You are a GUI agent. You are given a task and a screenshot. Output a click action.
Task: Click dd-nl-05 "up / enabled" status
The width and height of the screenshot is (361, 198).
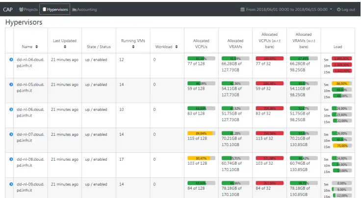tap(96, 85)
